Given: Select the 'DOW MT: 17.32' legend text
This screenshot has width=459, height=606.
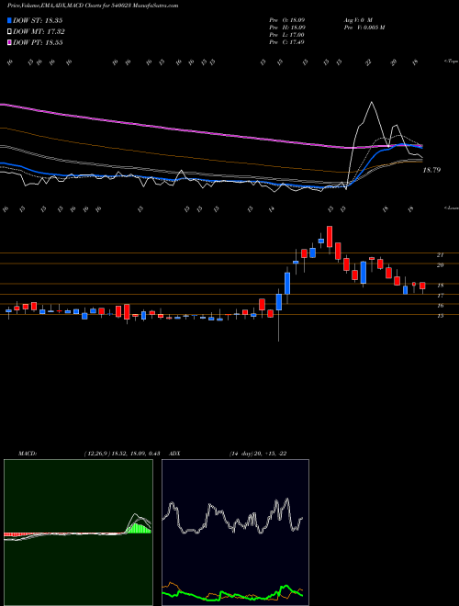Looking at the screenshot, I should click(39, 32).
